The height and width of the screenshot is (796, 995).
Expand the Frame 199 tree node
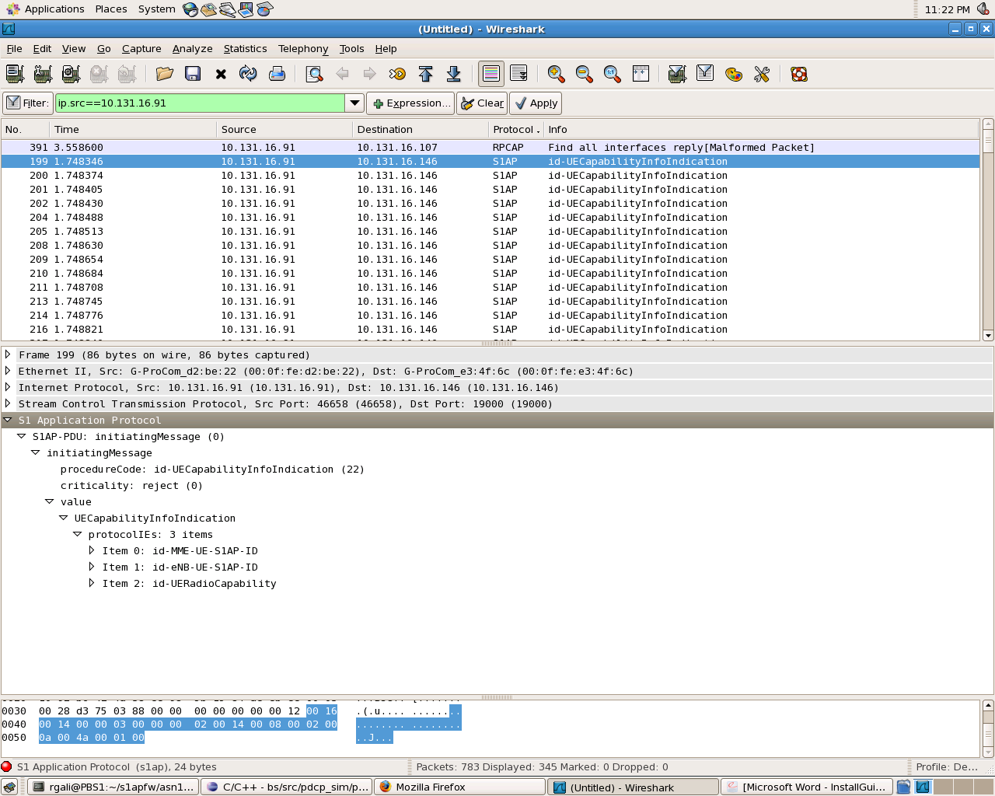(8, 354)
